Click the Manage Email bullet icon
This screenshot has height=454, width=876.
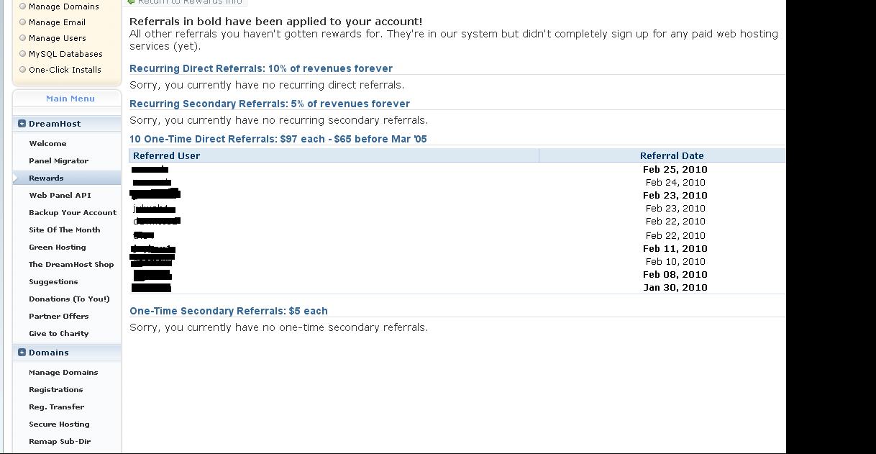pyautogui.click(x=22, y=22)
